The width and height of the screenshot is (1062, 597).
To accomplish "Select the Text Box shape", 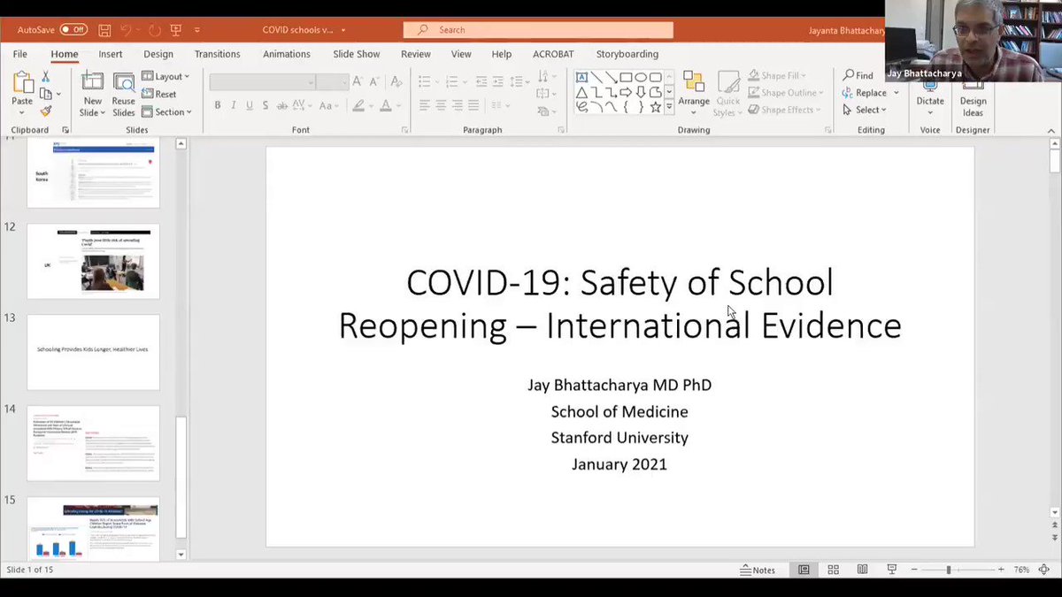I will 582,78.
